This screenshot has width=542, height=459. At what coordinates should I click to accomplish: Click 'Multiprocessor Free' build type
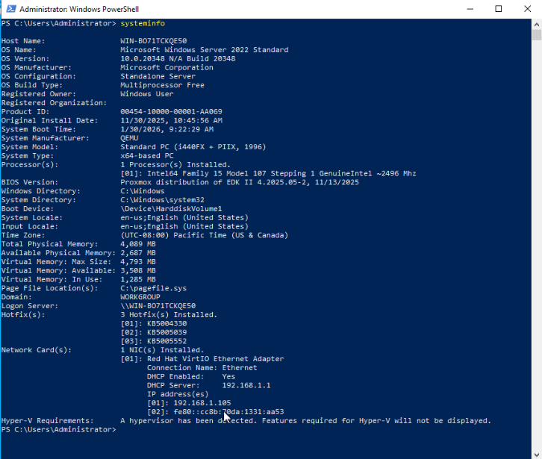point(162,85)
